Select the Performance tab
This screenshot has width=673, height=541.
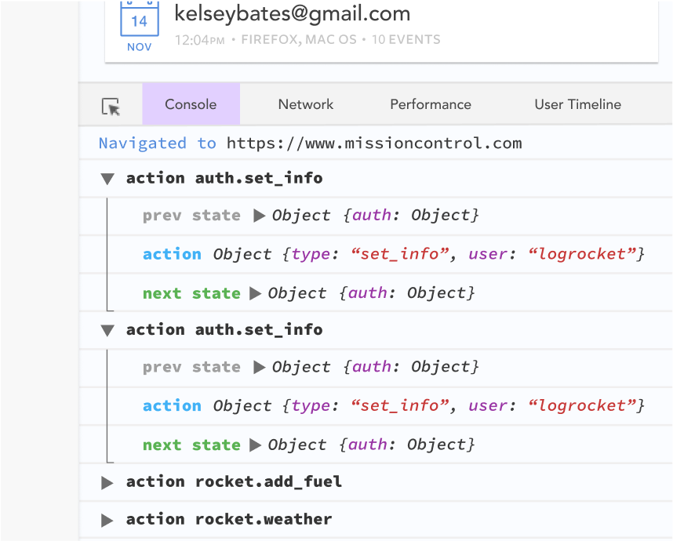click(431, 104)
